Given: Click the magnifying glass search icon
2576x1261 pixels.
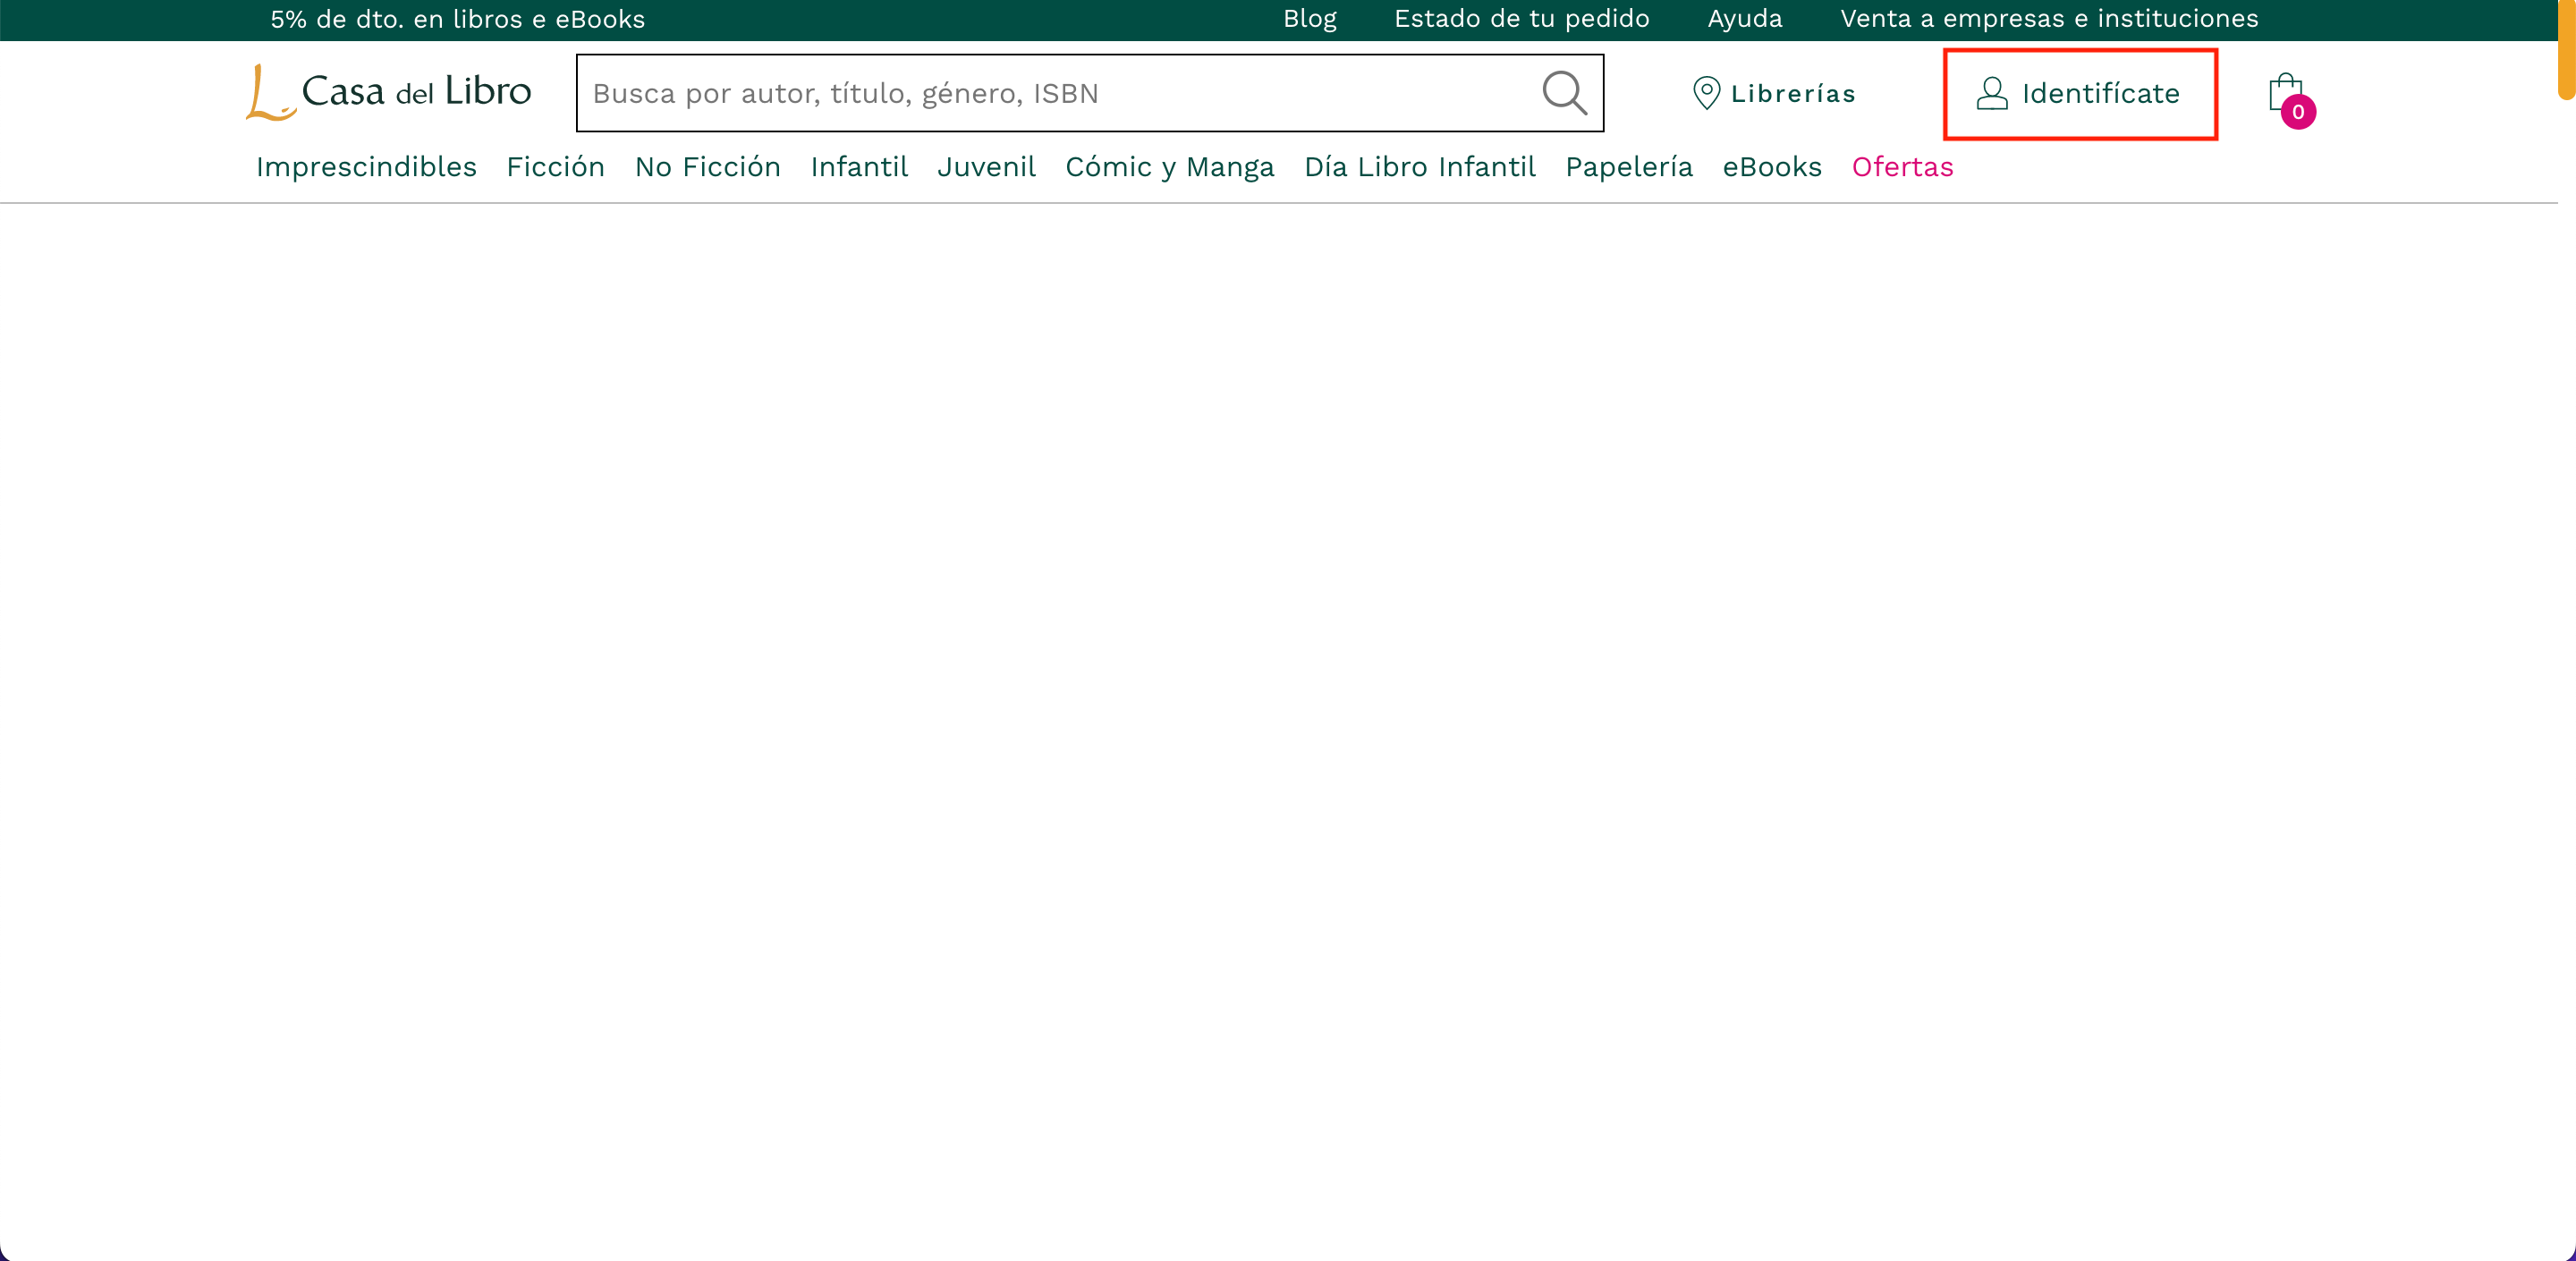Looking at the screenshot, I should click(x=1565, y=93).
